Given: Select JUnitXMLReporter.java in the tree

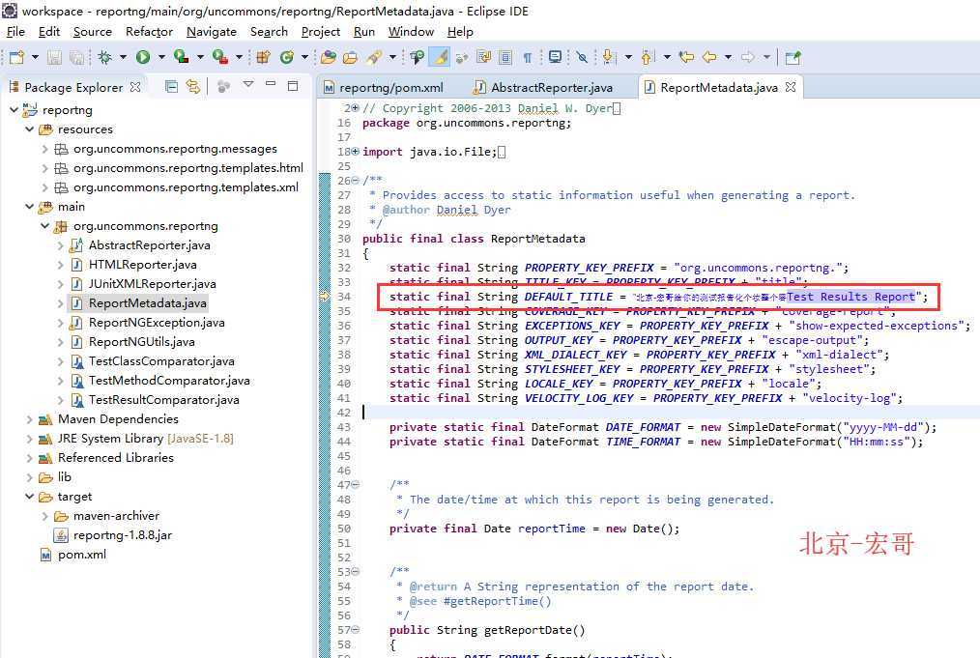Looking at the screenshot, I should pos(152,284).
